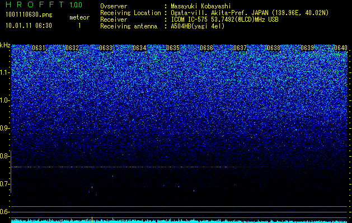The height and width of the screenshot is (223, 352).
Task: Select the file name 1001110630.png
Action: (29, 15)
